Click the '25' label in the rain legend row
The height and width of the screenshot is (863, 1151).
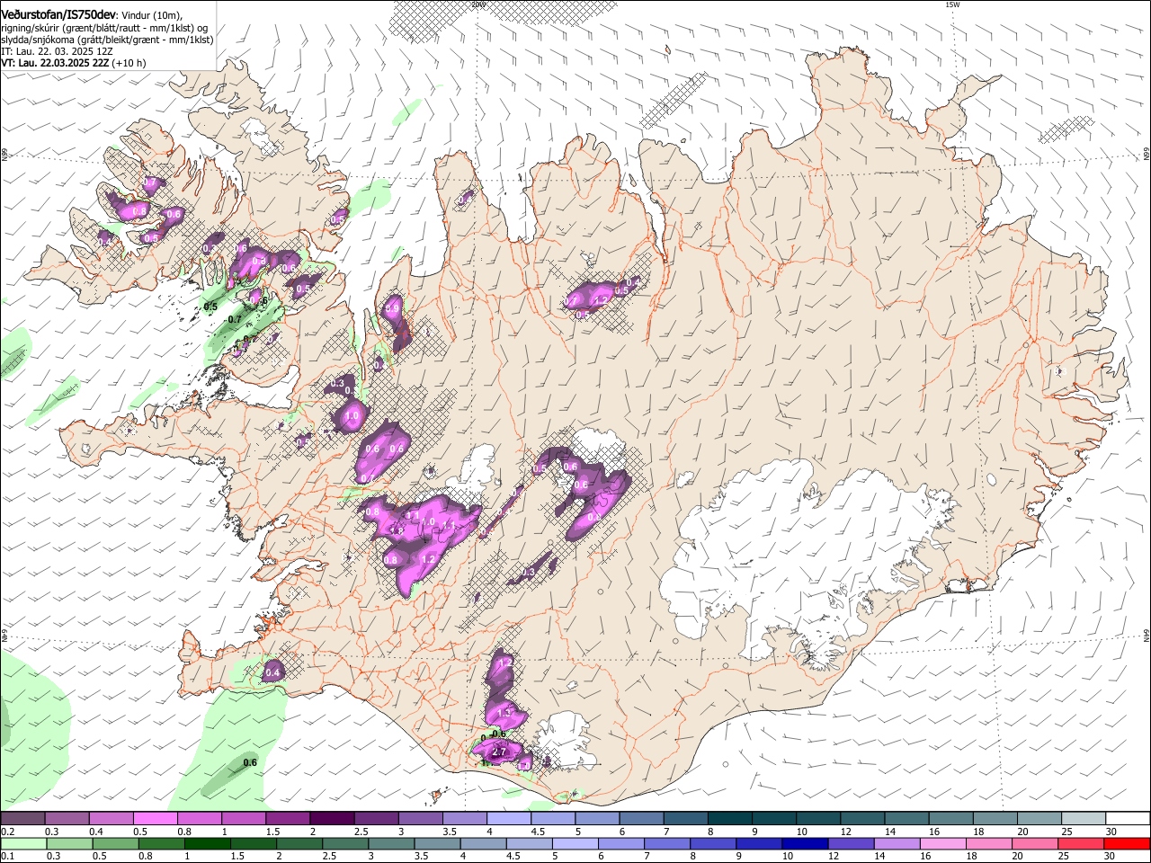click(x=1066, y=857)
